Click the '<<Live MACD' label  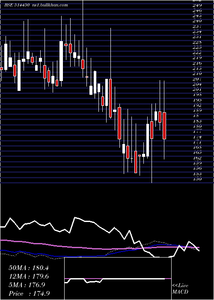pos(180,289)
